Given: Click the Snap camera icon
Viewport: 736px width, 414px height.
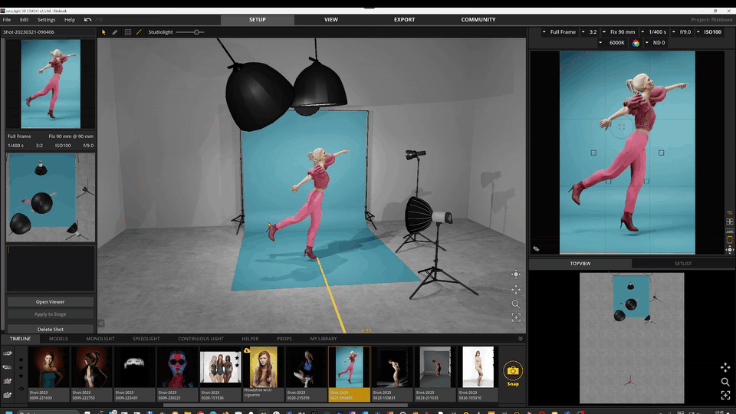Looking at the screenshot, I should click(513, 371).
